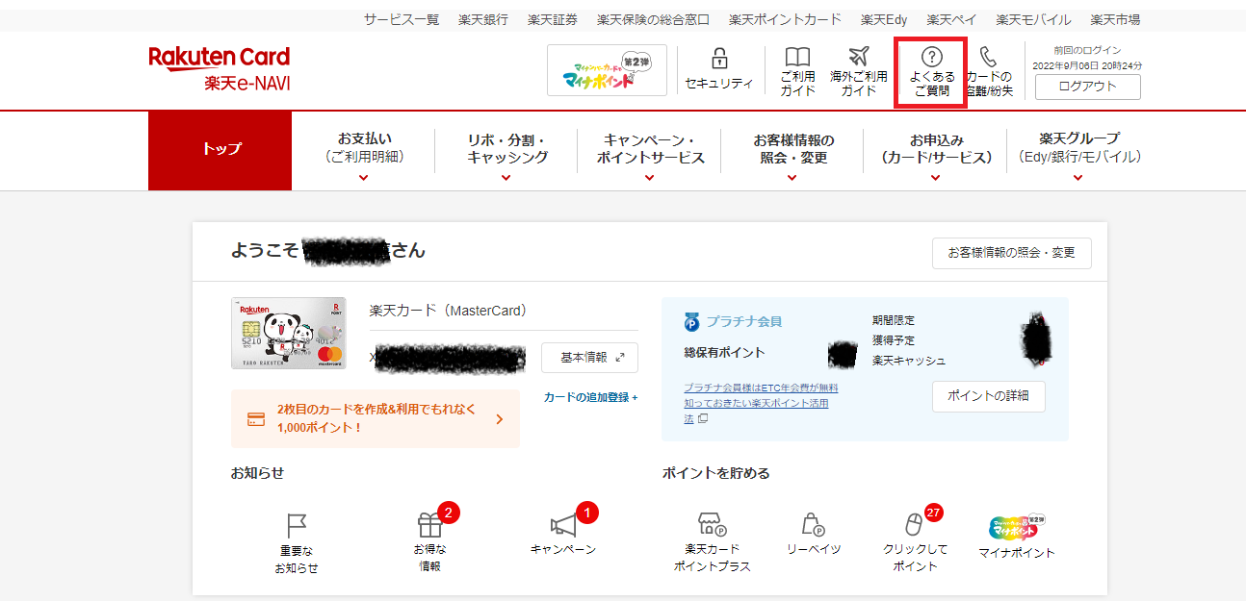This screenshot has height=601, width=1246.
Task: Open キャンペーン megaphone icon
Action: point(563,525)
